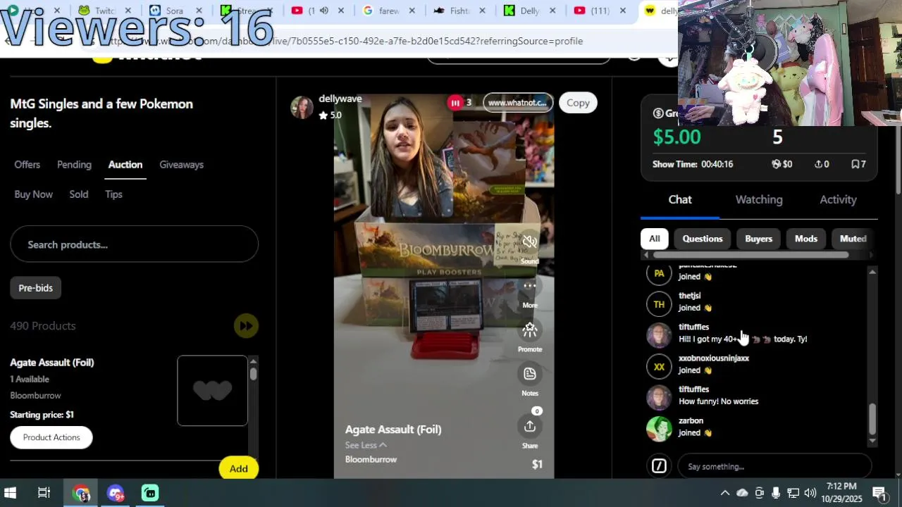Click the TH avatar for thetjsi
The width and height of the screenshot is (902, 507).
tap(659, 304)
